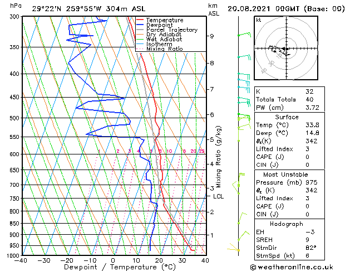Click the hodograph wind plot
350x271 pixels.
286,48
